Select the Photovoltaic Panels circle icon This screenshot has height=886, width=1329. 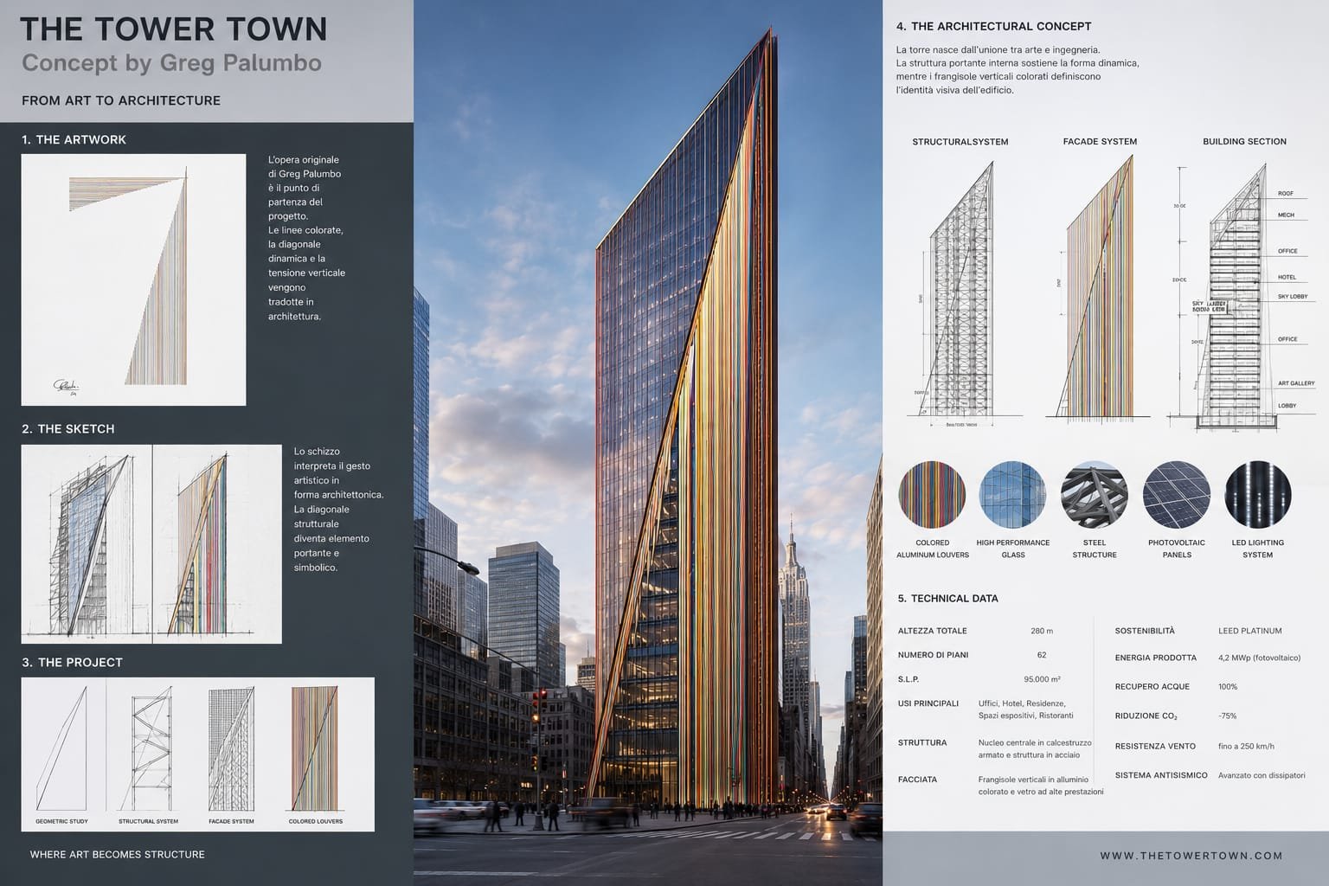(1176, 495)
